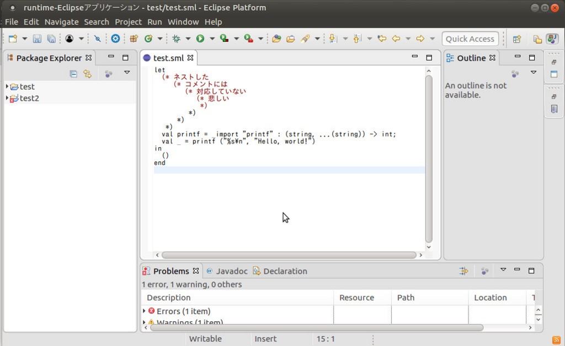
Task: Click the Back navigation arrow
Action: [x=396, y=39]
